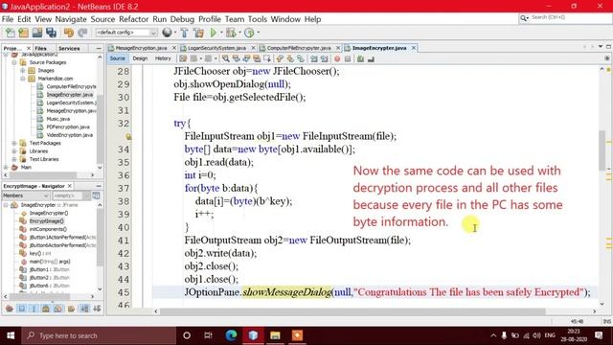Click the New Project toolbar icon

pos(23,33)
